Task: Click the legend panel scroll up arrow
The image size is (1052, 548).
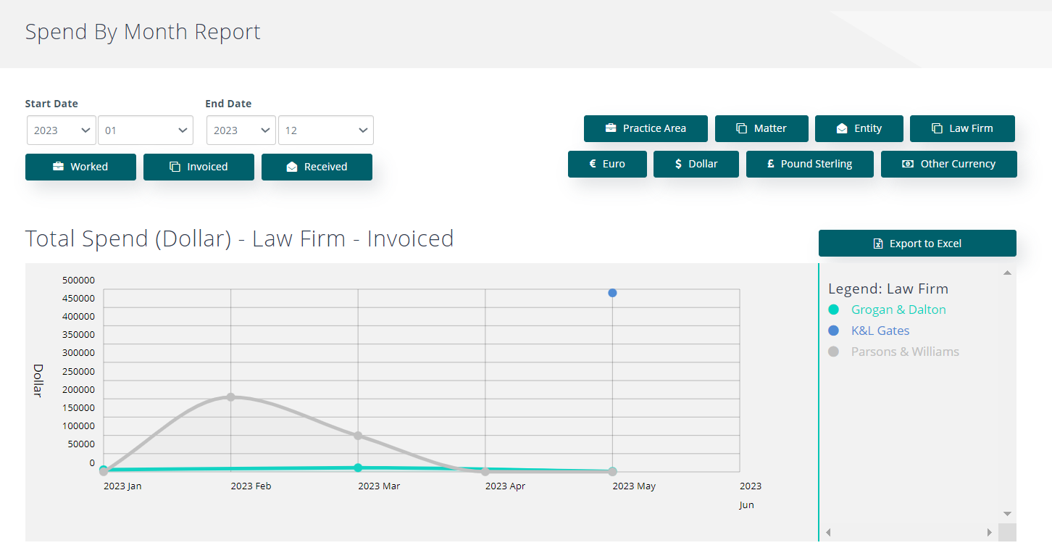Action: point(1007,273)
